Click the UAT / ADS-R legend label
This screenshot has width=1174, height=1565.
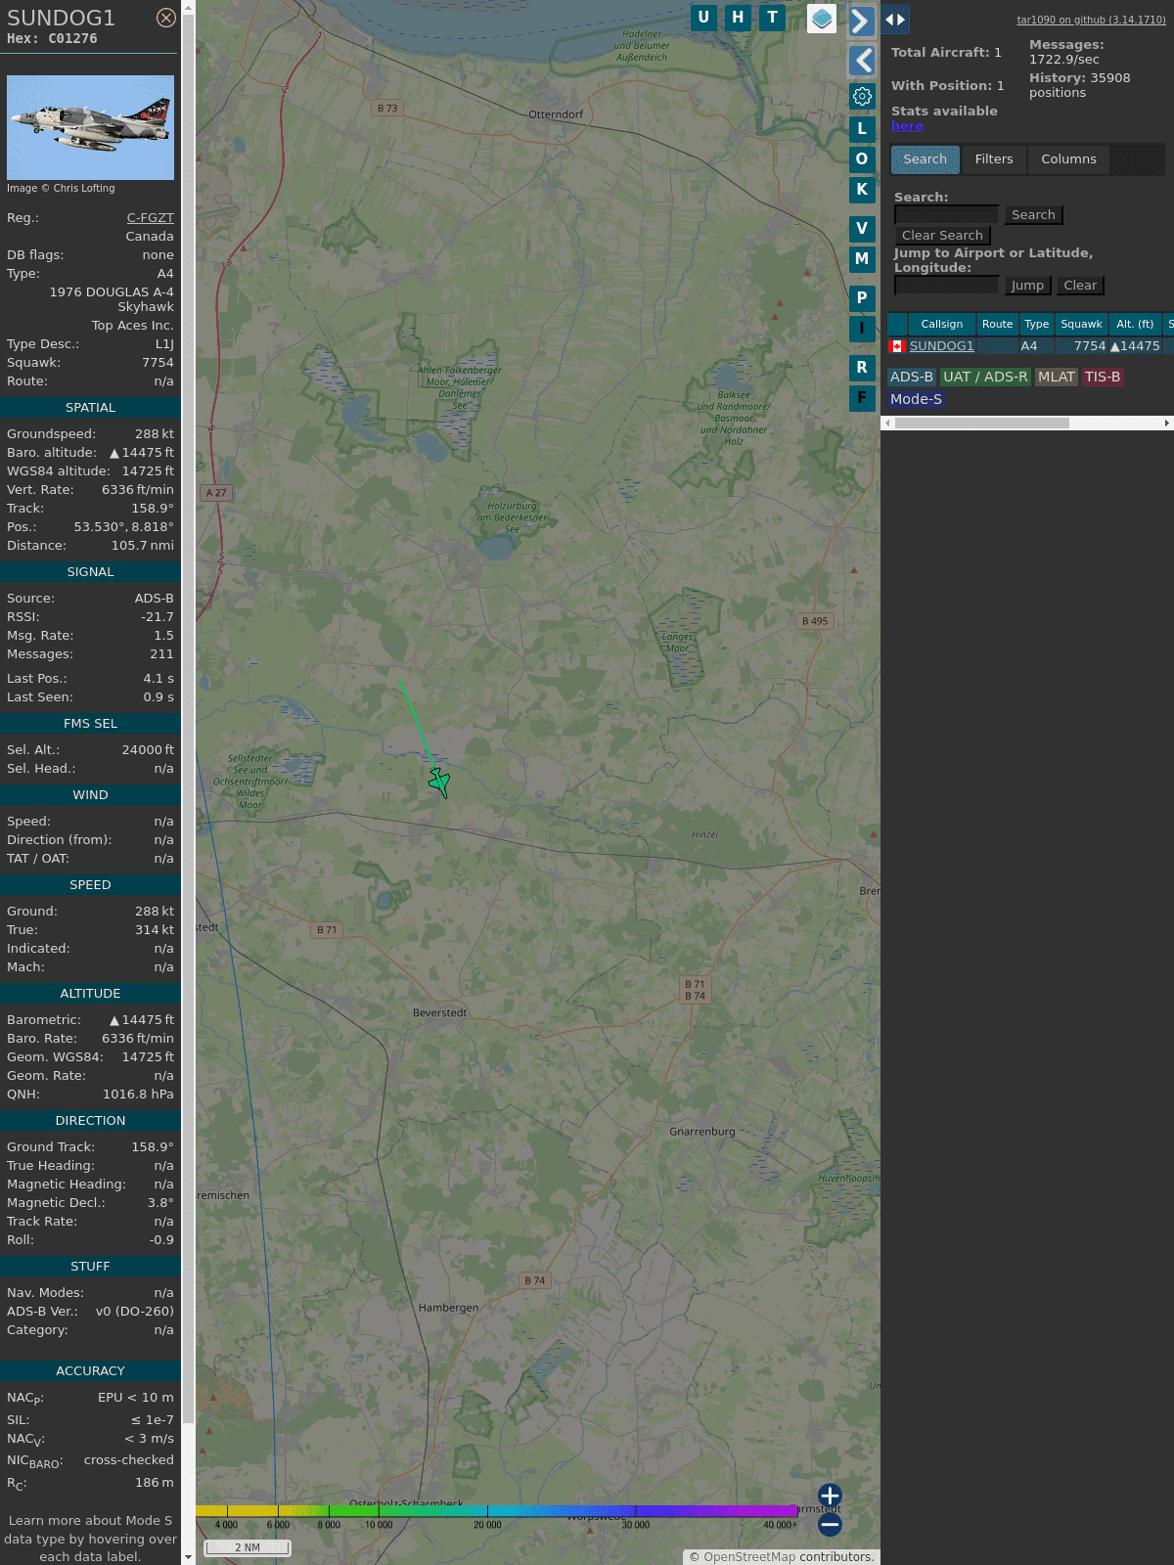tap(985, 377)
